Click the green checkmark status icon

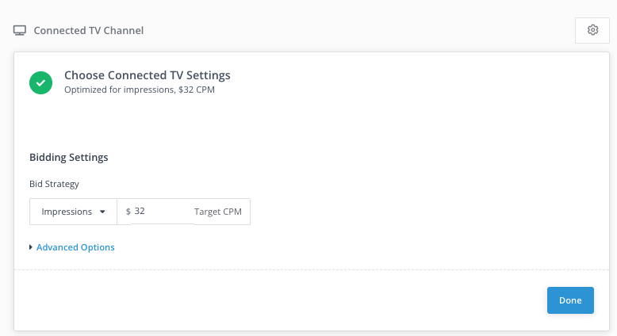click(41, 82)
